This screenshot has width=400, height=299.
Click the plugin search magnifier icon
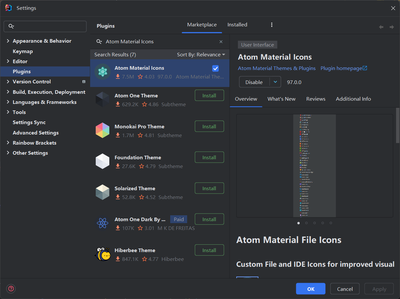(x=99, y=42)
